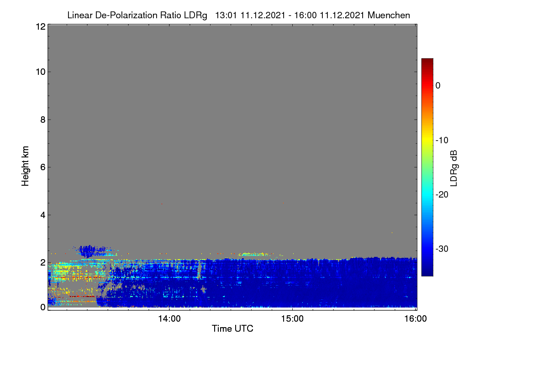This screenshot has height=365, width=548.
Task: Click the height axis label '2'
Action: pyautogui.click(x=42, y=262)
